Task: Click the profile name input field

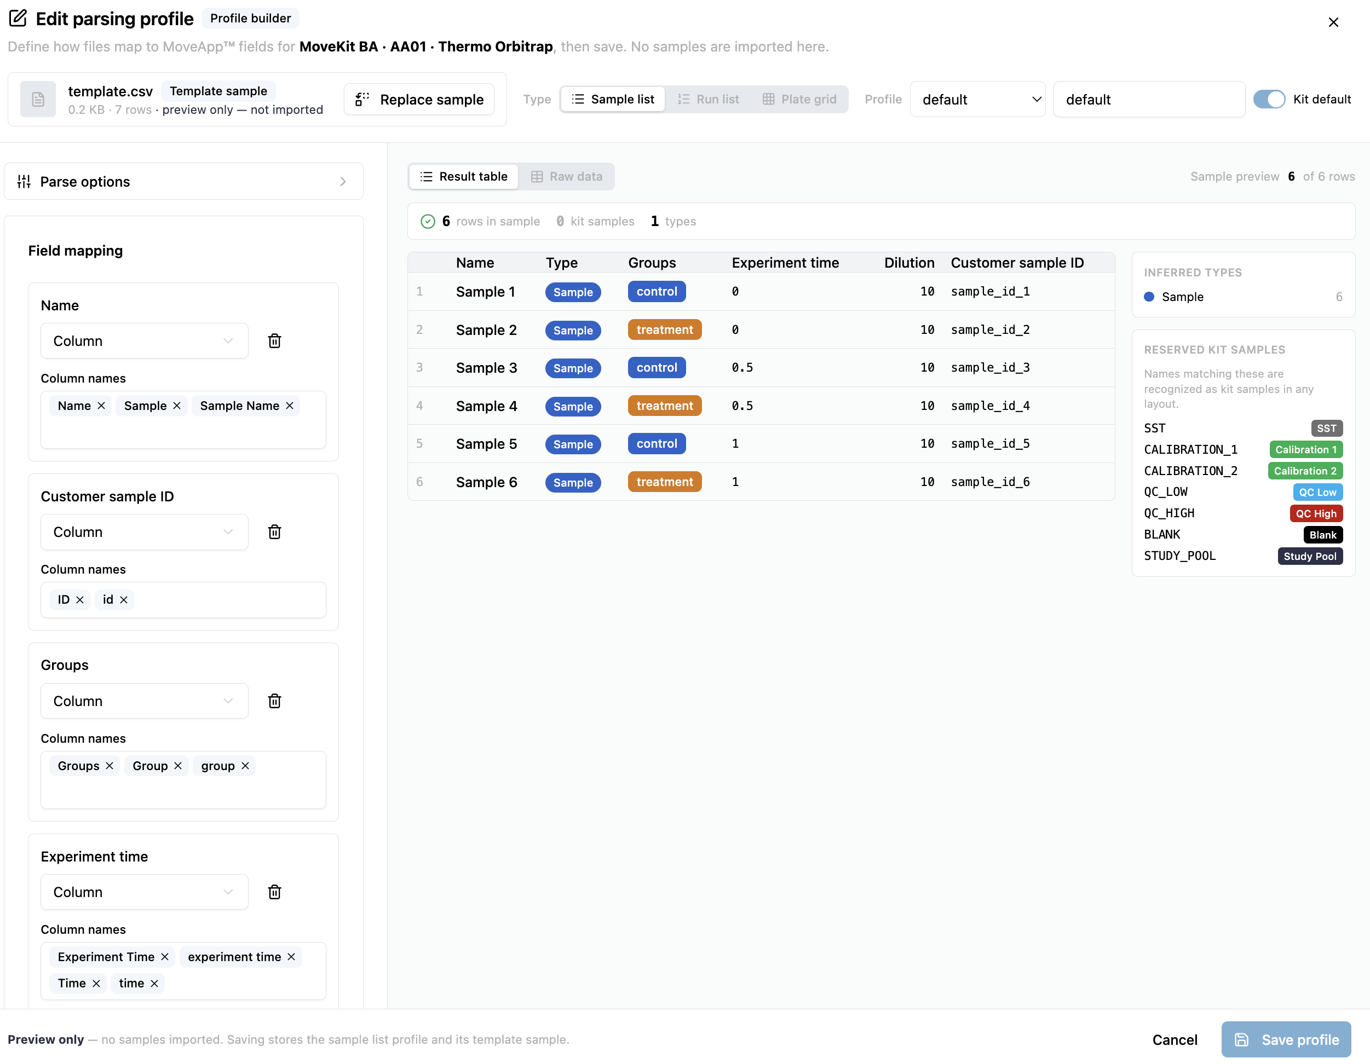Action: click(1149, 99)
